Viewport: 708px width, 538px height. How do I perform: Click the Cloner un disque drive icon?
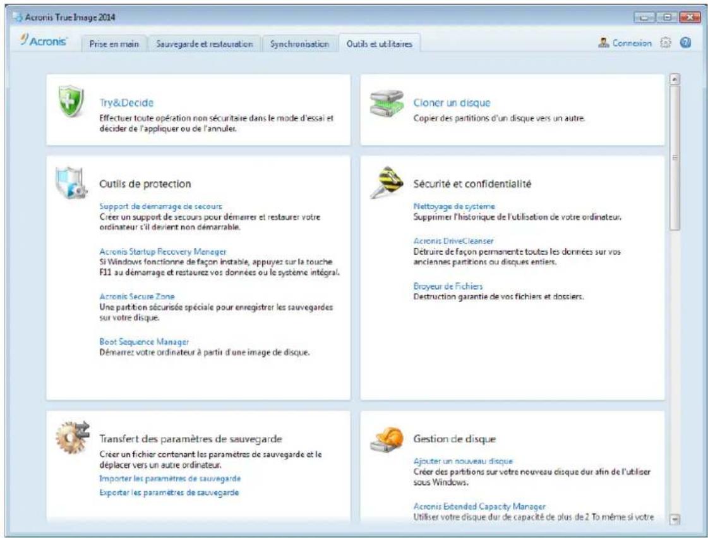(386, 103)
